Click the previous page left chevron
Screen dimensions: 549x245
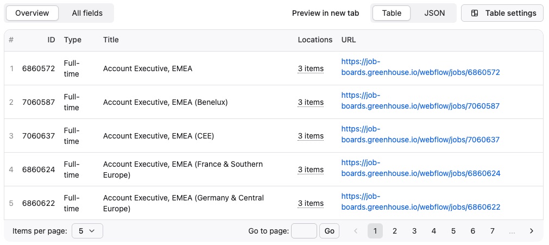(356, 231)
